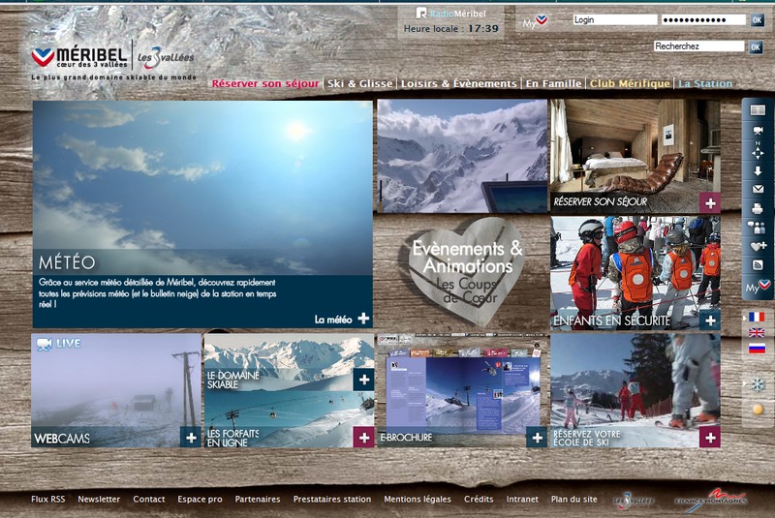Click the Les 3 Vallées header logo

tap(165, 58)
